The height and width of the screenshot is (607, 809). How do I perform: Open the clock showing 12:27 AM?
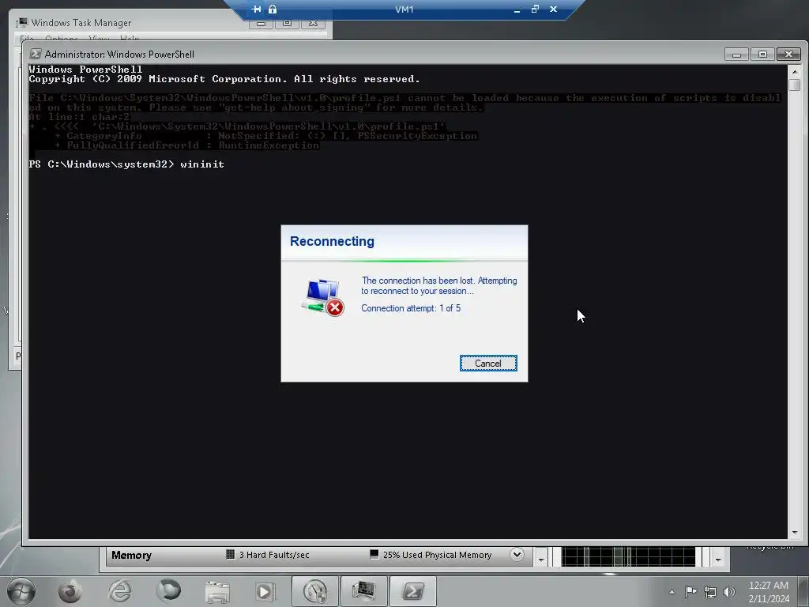(769, 592)
